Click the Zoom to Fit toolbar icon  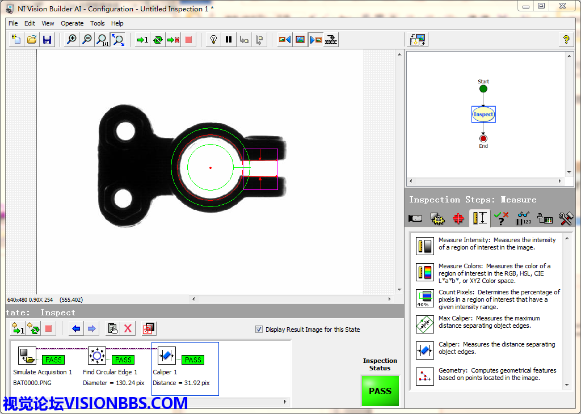click(118, 40)
